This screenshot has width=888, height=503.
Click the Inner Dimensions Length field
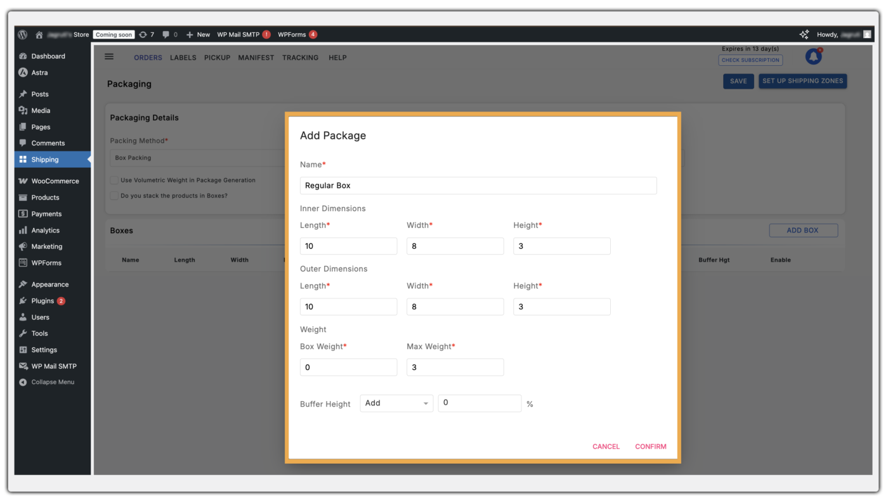click(x=348, y=246)
